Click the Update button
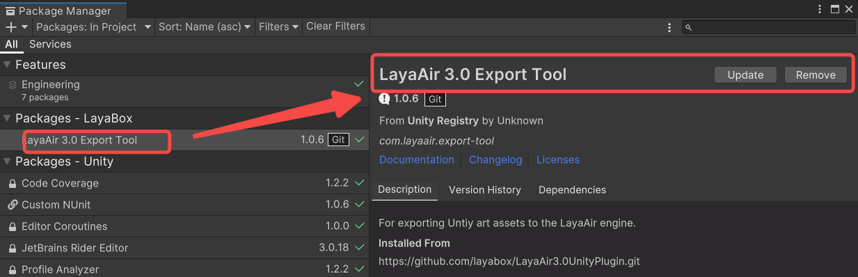The height and width of the screenshot is (277, 858). (745, 75)
